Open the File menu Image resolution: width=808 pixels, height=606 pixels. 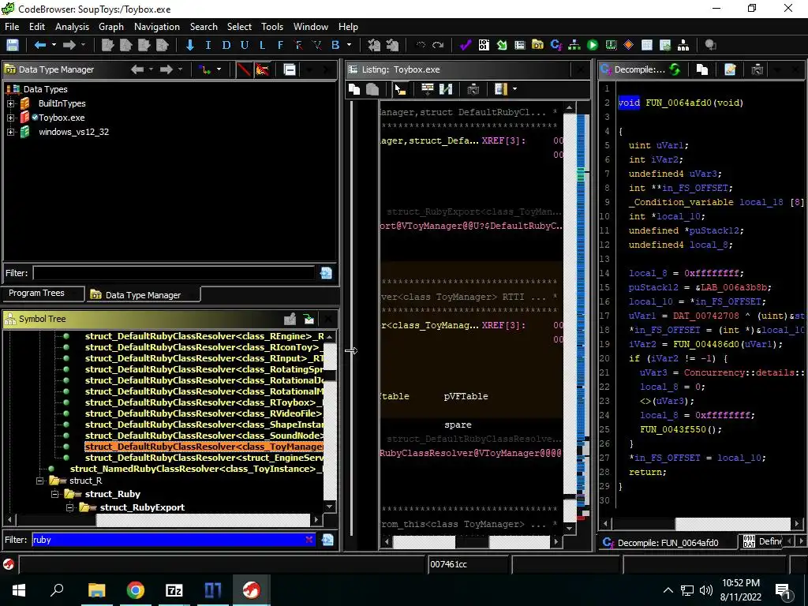[12, 27]
